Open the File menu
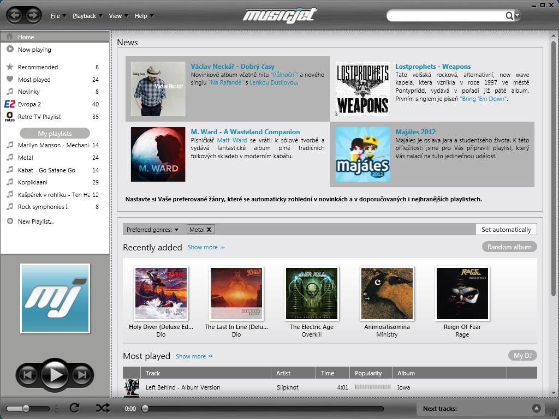559x419 pixels. 58,16
